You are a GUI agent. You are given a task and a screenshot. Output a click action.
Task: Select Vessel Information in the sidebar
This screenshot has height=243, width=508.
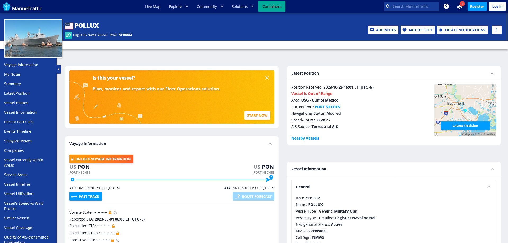point(20,112)
